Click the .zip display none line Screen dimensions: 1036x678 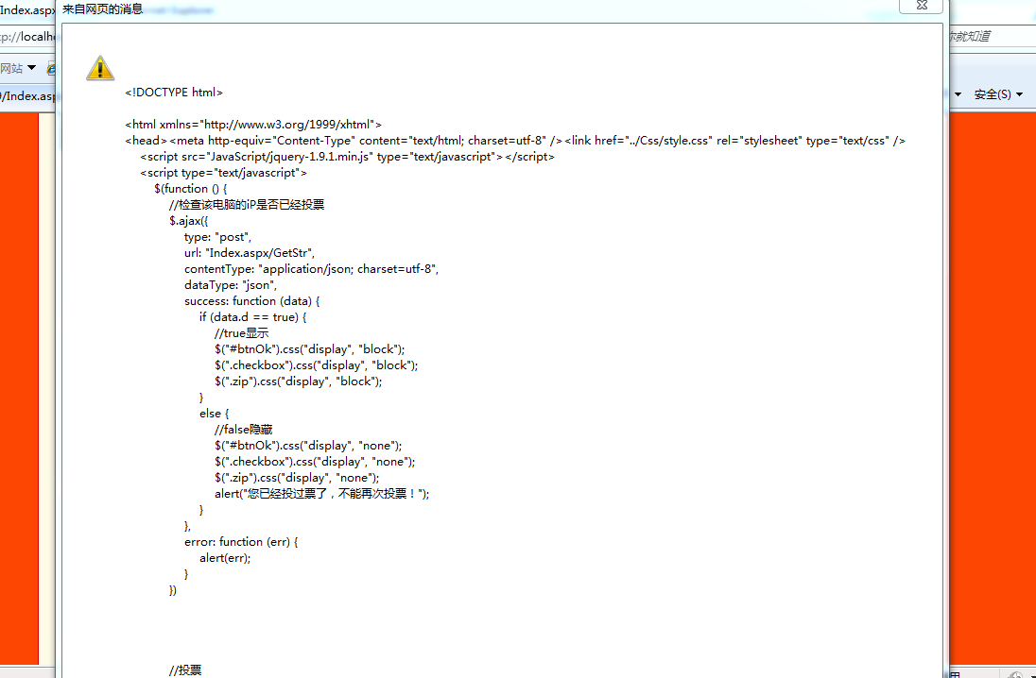297,477
